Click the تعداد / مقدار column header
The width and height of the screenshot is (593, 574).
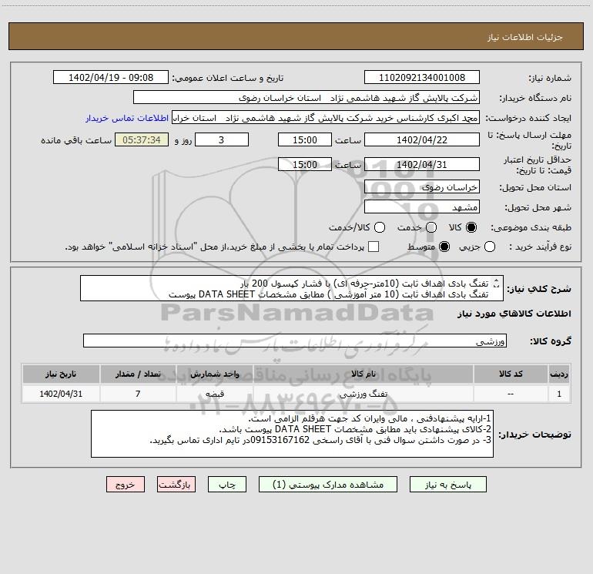click(x=138, y=374)
